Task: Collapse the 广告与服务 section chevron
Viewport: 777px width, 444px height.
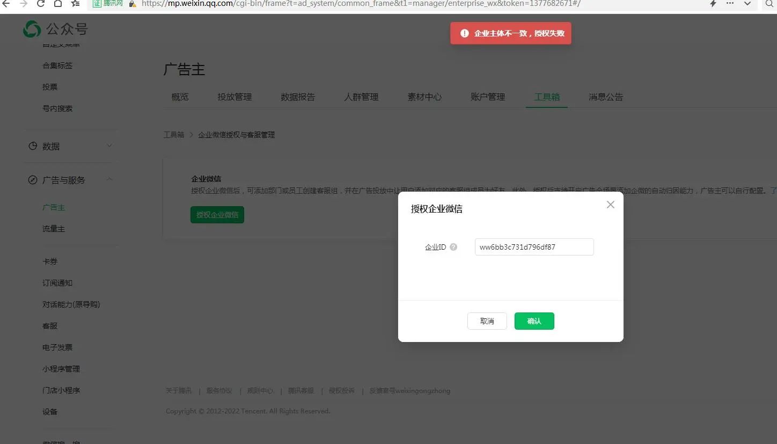Action: click(109, 179)
